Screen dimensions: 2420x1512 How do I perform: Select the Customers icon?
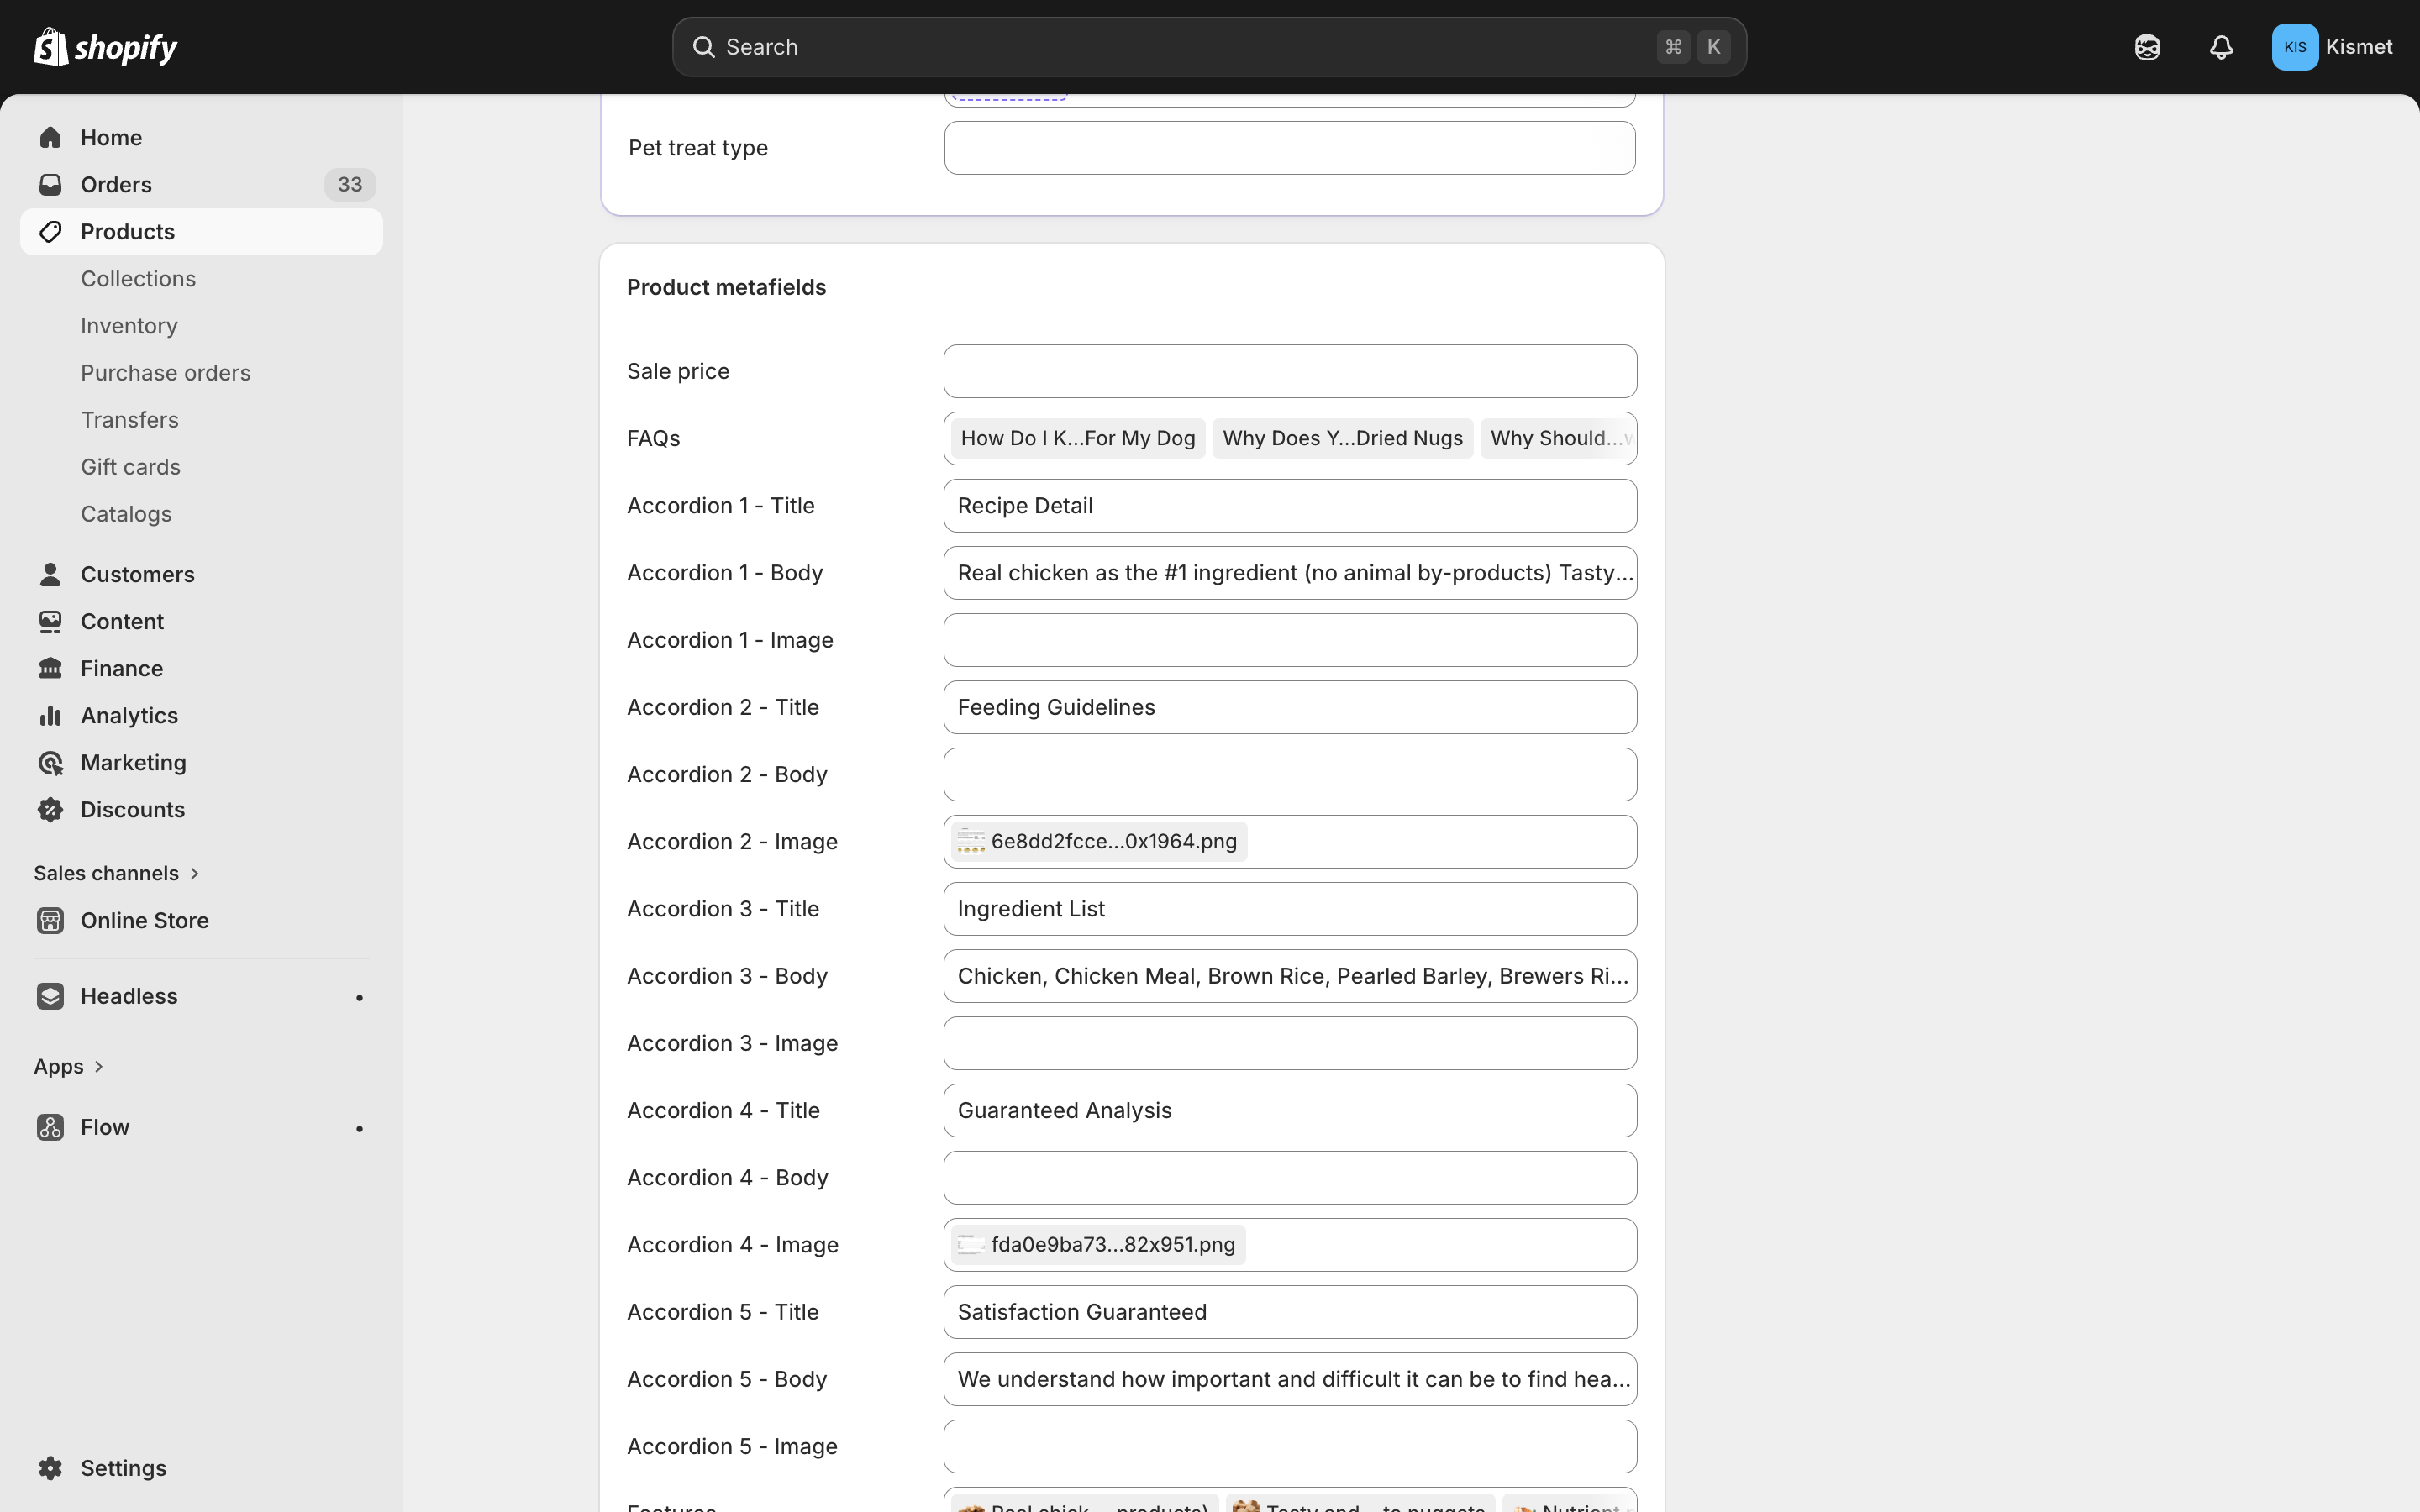point(50,573)
